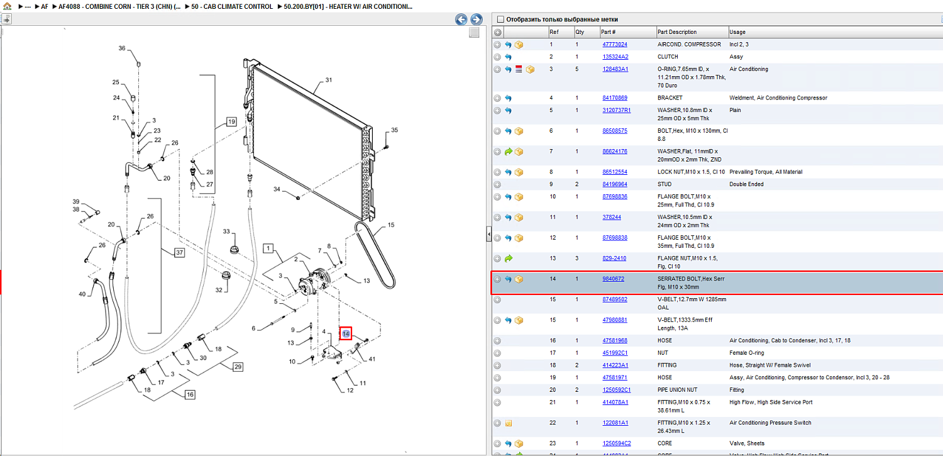Click the red list icon in the O-RING row
This screenshot has width=943, height=456.
click(519, 69)
